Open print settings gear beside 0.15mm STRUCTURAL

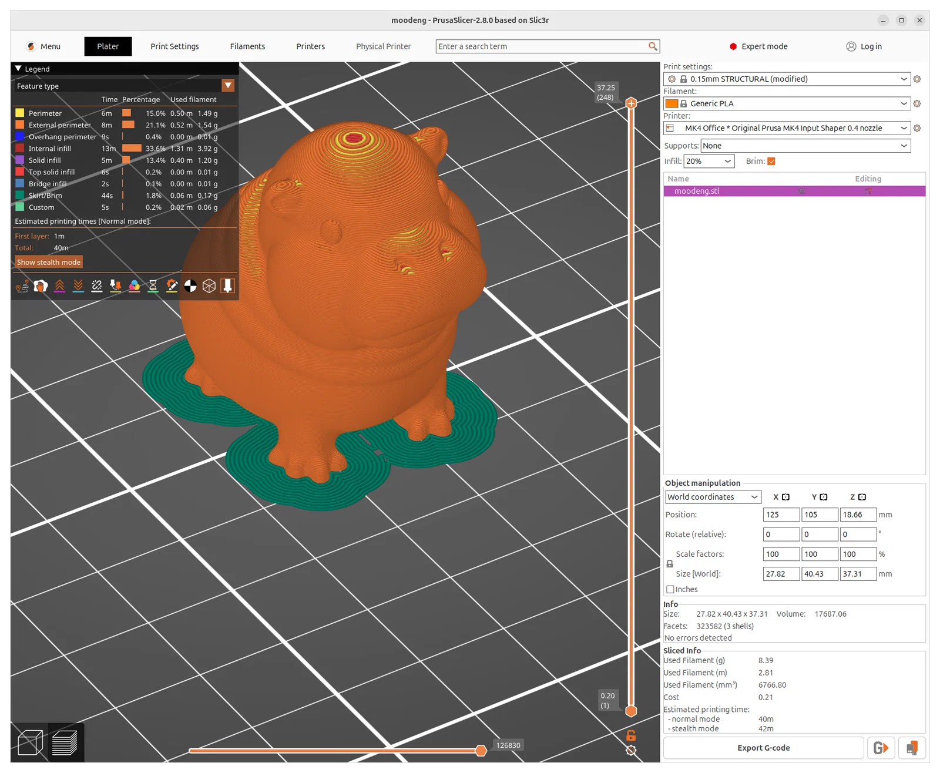(x=917, y=79)
